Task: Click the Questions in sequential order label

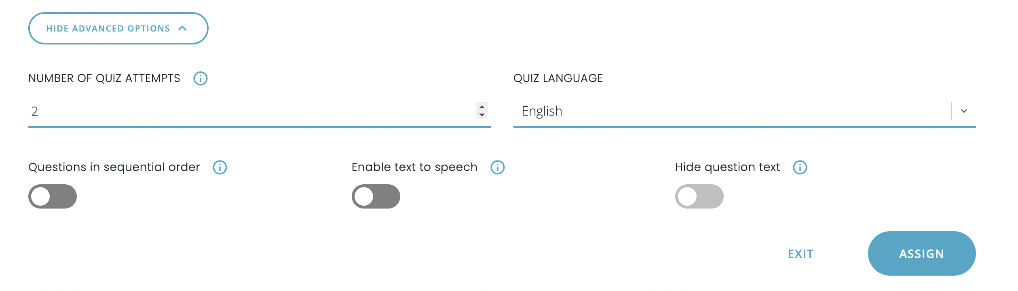Action: [114, 167]
